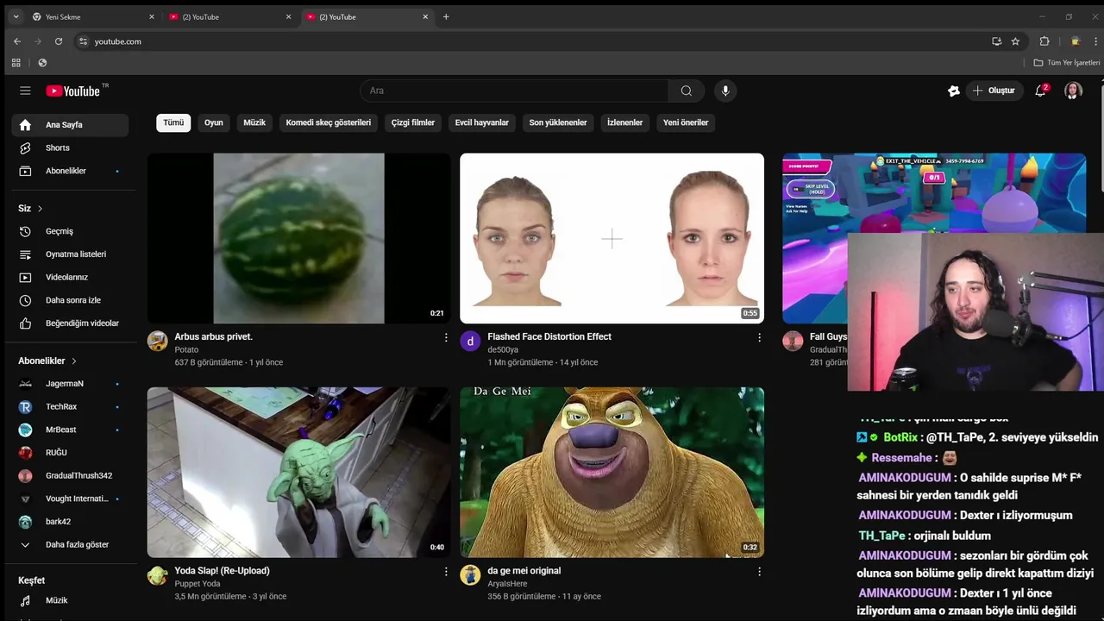Open a new browser tab
This screenshot has width=1104, height=621.
(x=446, y=16)
